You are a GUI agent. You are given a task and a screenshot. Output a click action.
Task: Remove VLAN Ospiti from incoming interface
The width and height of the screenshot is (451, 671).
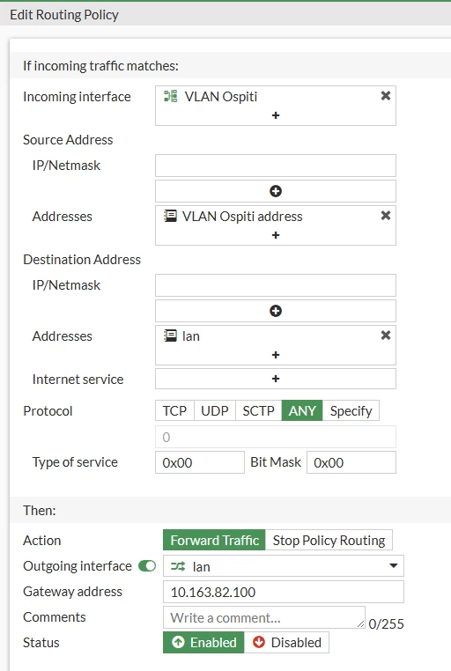[386, 96]
